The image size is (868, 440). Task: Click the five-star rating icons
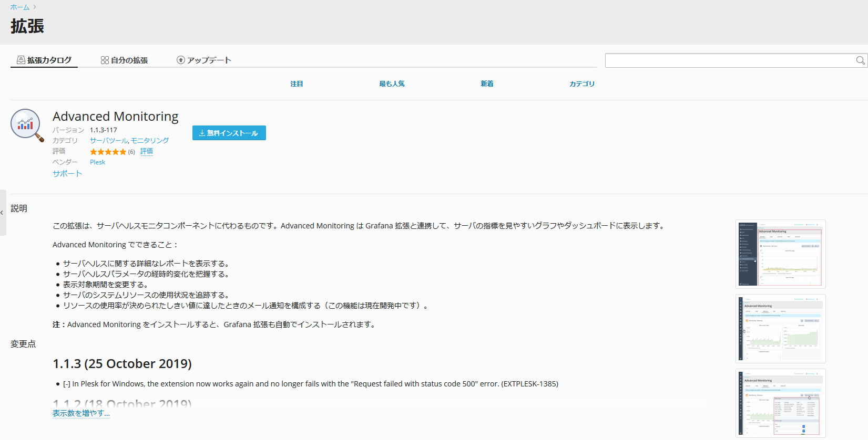[x=108, y=152]
